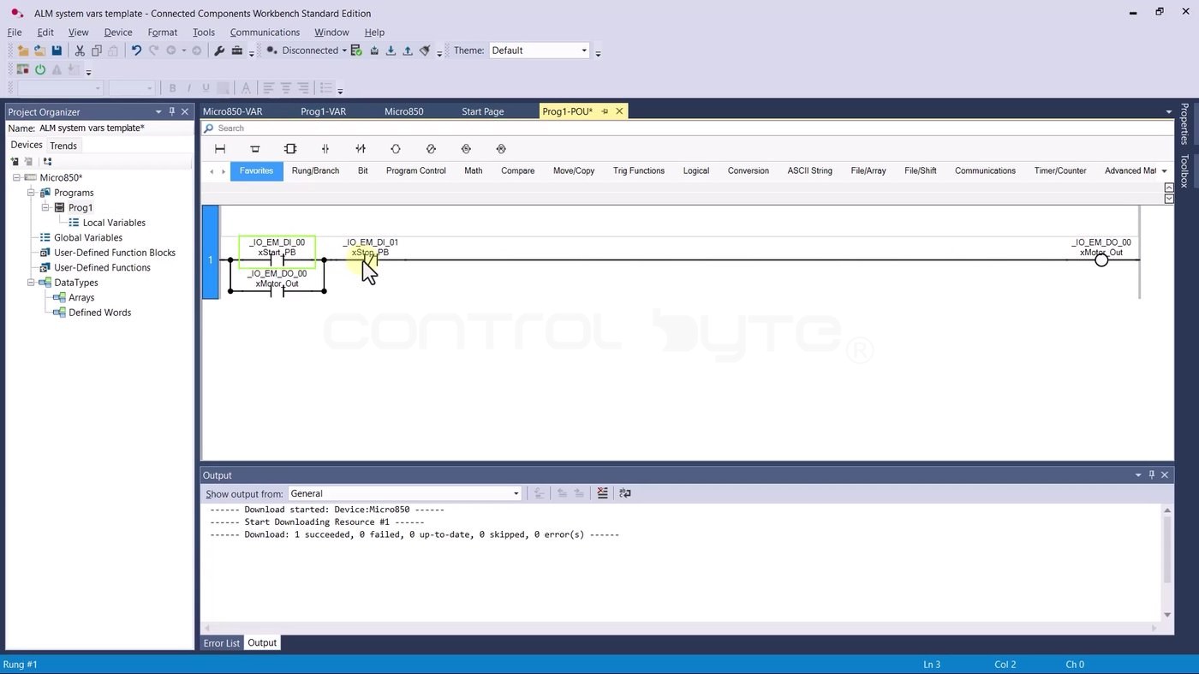Image resolution: width=1199 pixels, height=674 pixels.
Task: Collapse the Programs tree node
Action: [31, 193]
